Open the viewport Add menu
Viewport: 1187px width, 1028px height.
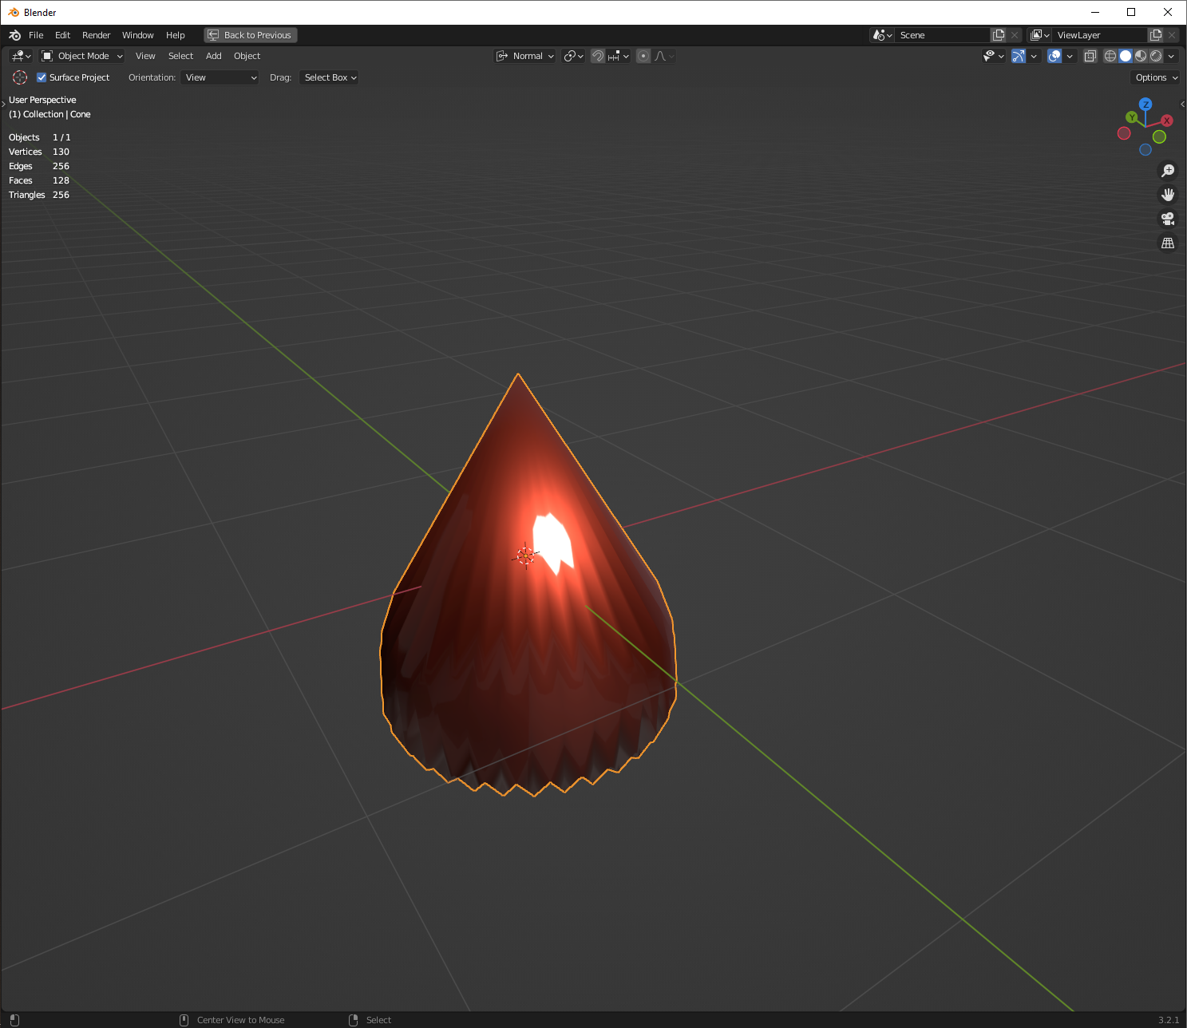pyautogui.click(x=213, y=56)
